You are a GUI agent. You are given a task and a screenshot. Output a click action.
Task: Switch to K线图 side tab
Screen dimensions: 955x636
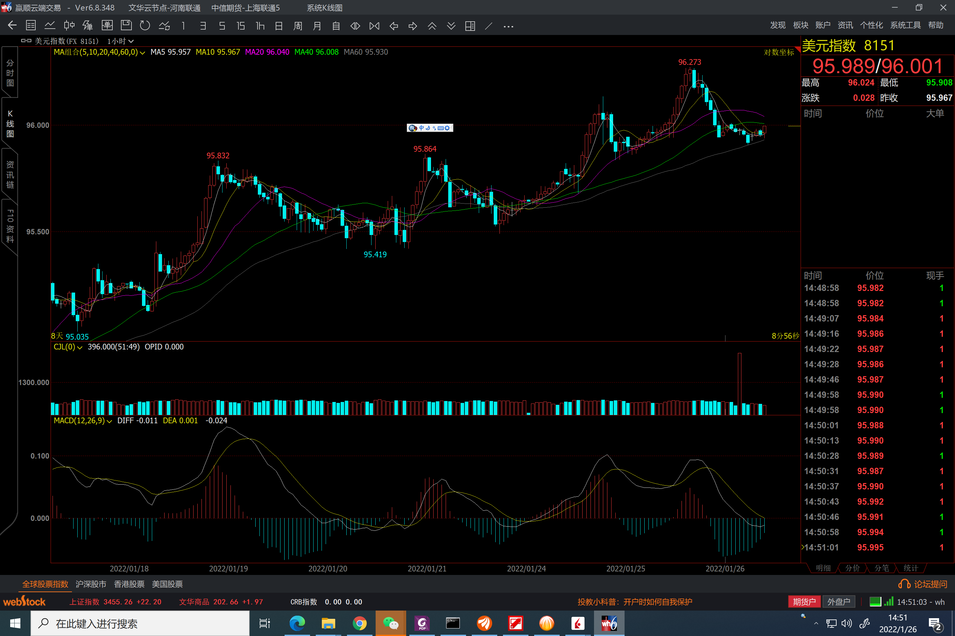click(10, 124)
